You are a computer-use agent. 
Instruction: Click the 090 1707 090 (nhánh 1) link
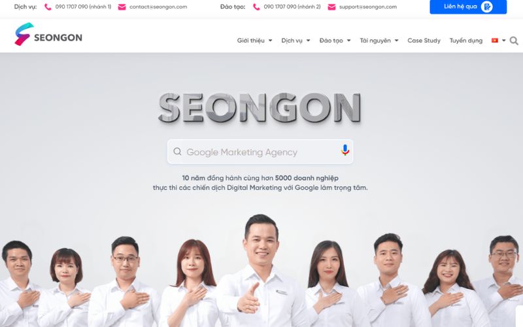pos(83,7)
